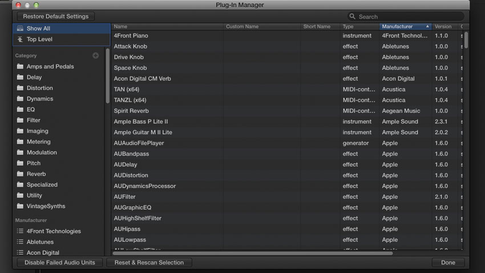485x273 pixels.
Task: Click the Modulation folder icon
Action: coord(20,152)
